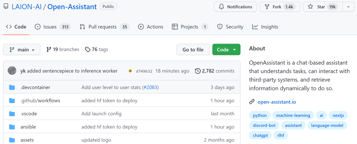357x144 pixels.
Task: Click the branches icon beside 19 branches
Action: (49, 50)
